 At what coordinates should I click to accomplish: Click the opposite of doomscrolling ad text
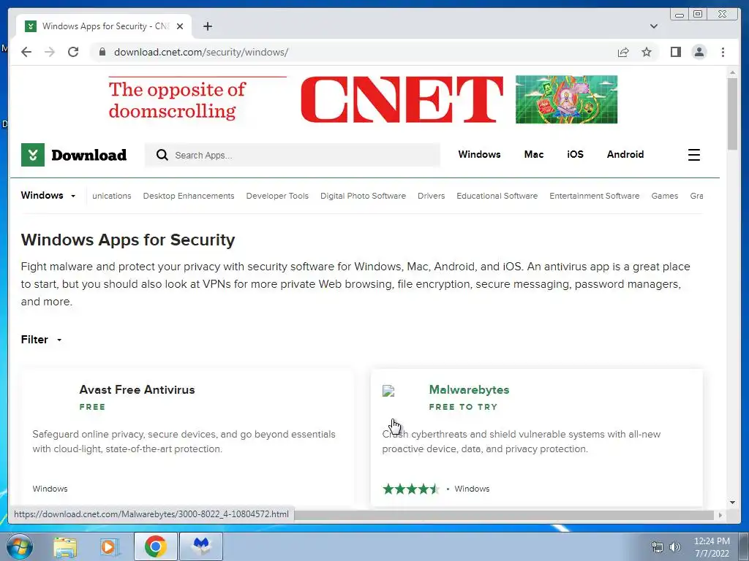coord(177,99)
